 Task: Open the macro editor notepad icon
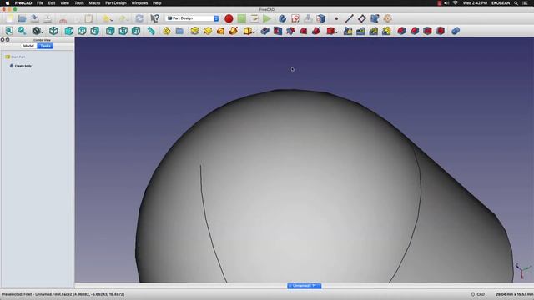(254, 18)
